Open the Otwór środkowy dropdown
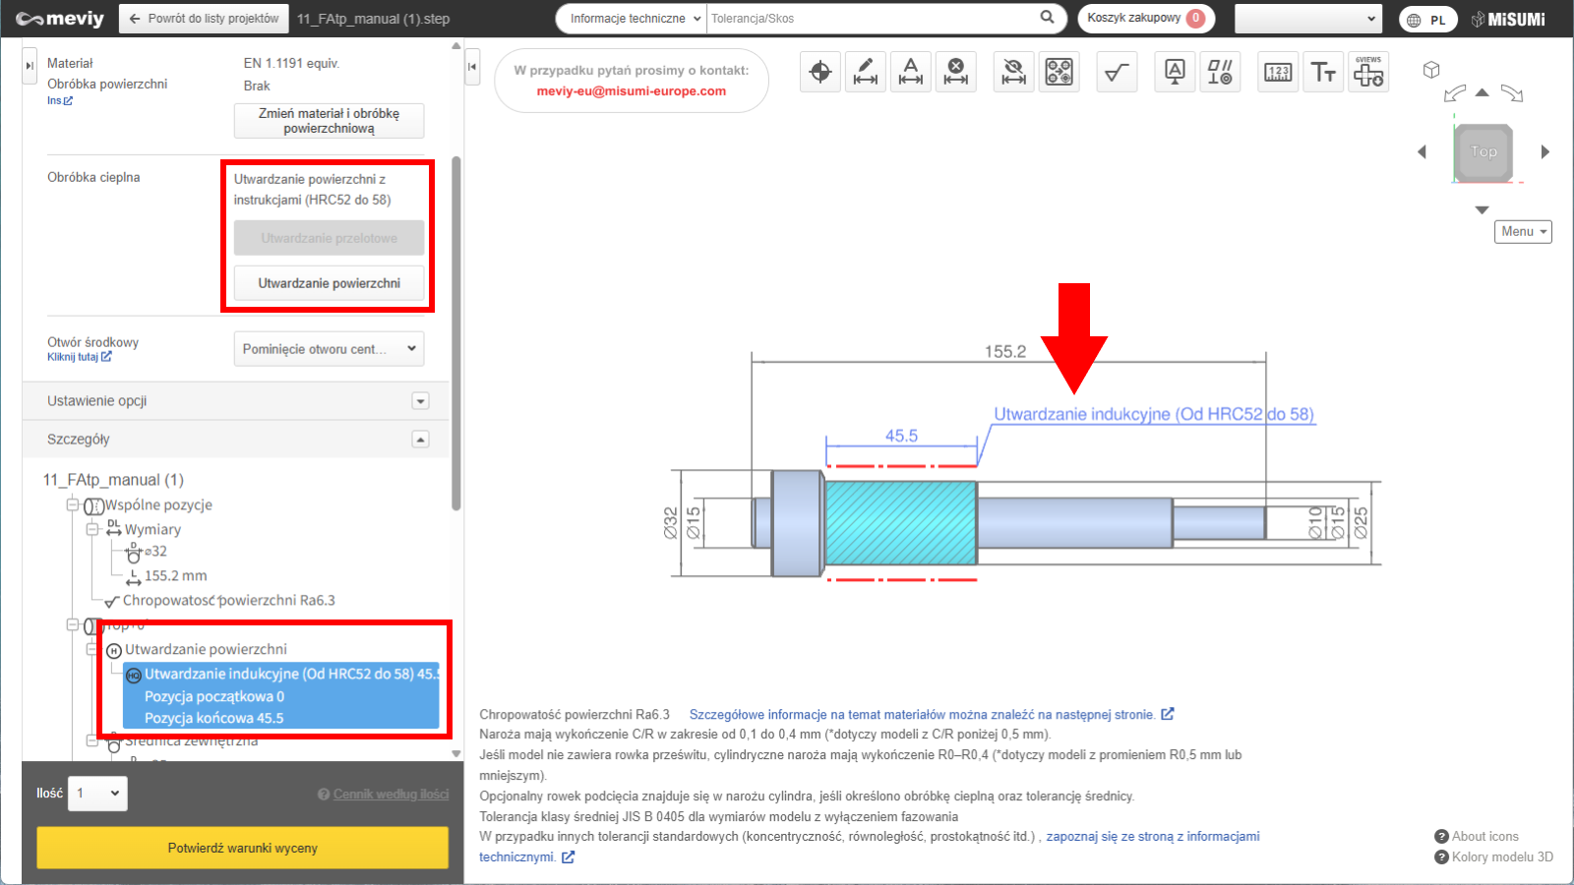 (329, 349)
